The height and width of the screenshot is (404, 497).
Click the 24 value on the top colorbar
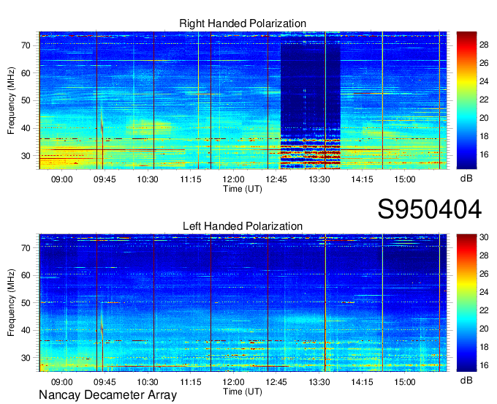[484, 81]
